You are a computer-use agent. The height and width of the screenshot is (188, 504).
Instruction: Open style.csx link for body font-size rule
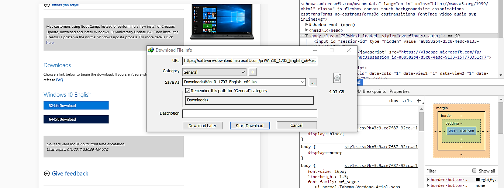coord(381,166)
